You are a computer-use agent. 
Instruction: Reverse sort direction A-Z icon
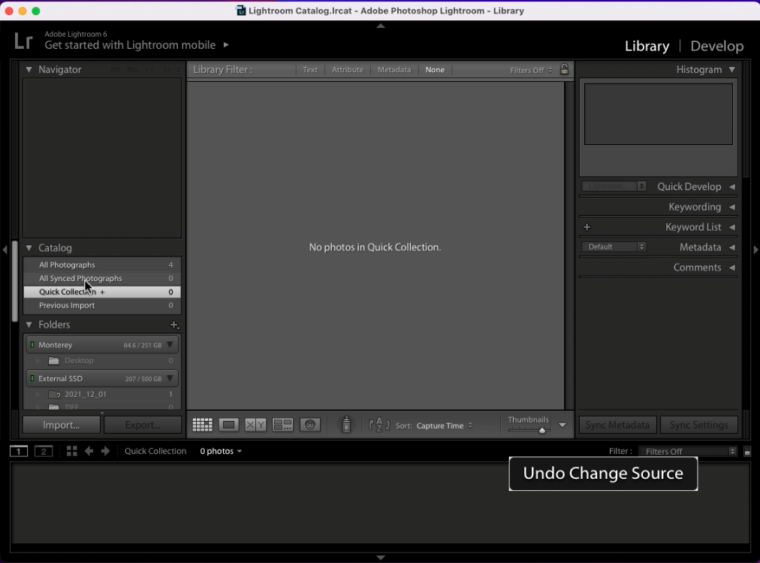pyautogui.click(x=379, y=425)
